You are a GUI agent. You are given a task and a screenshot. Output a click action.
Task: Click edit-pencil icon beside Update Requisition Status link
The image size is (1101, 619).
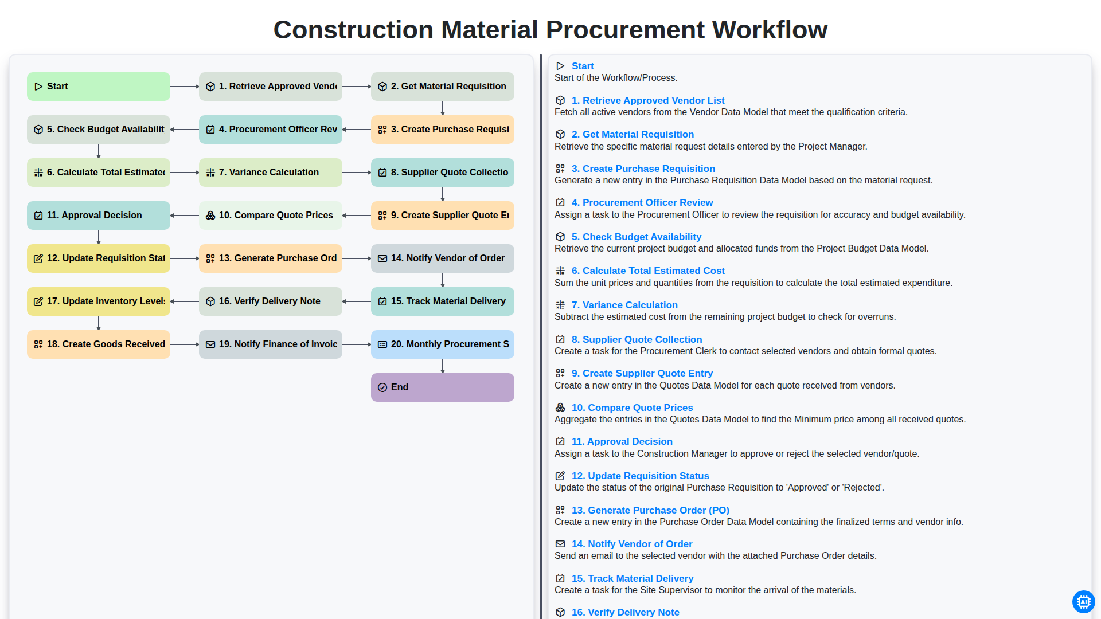(x=560, y=476)
